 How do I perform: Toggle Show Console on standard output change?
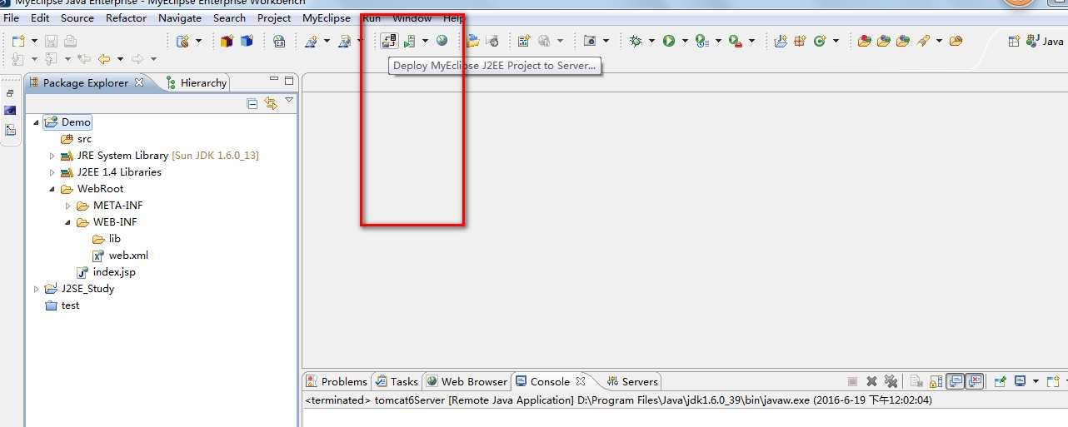click(x=955, y=381)
